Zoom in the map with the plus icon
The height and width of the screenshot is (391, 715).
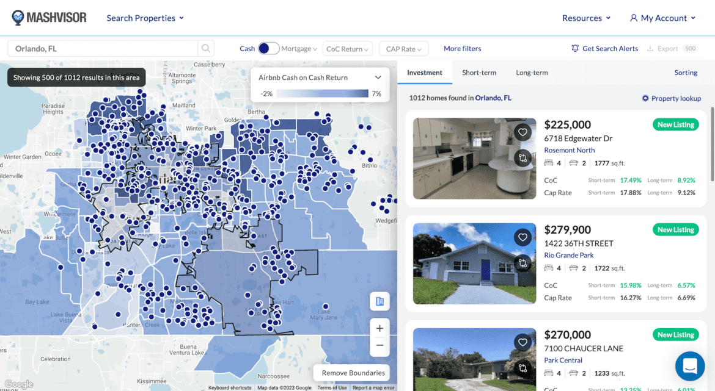point(380,328)
